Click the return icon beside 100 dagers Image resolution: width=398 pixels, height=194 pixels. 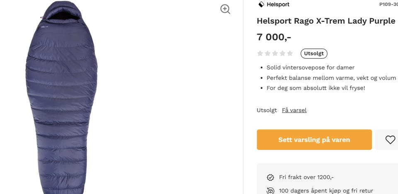(x=270, y=191)
